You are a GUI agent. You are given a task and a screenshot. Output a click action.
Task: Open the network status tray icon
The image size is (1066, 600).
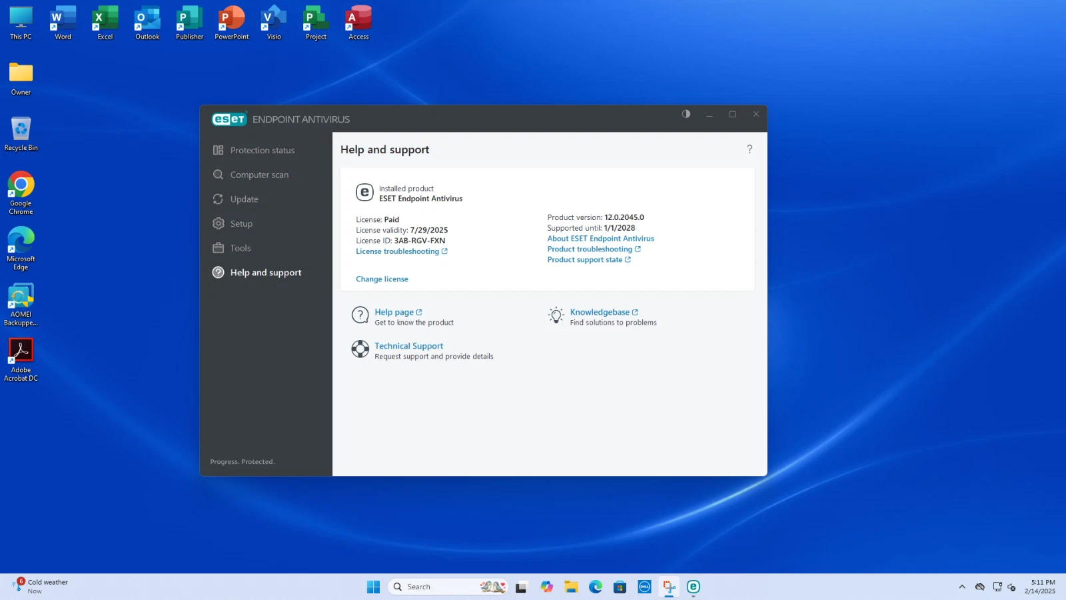point(997,587)
